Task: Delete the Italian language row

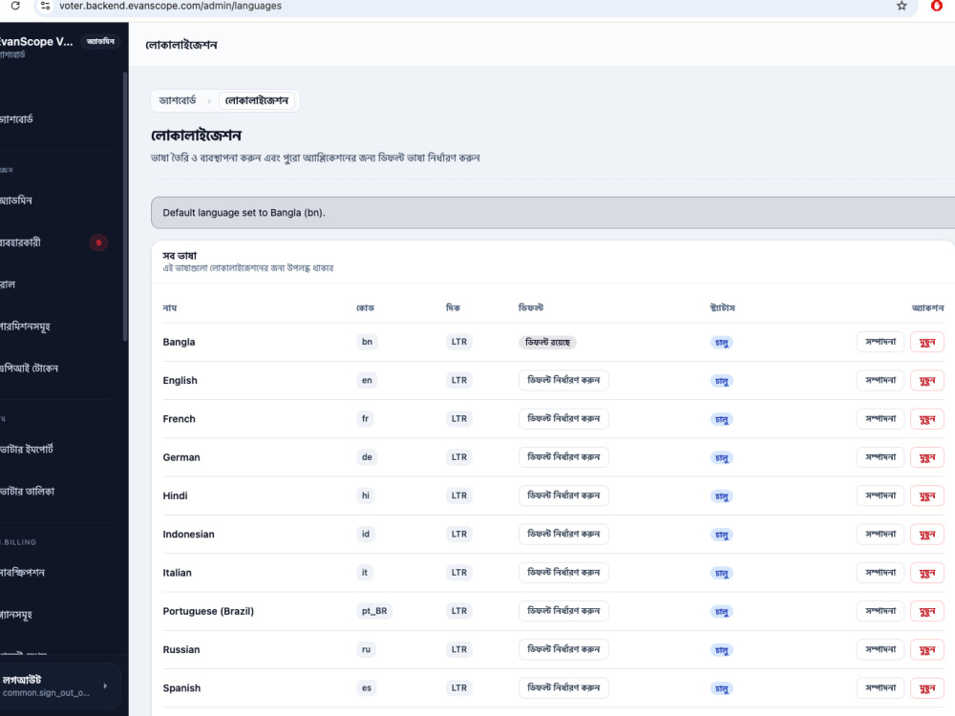Action: (x=927, y=572)
